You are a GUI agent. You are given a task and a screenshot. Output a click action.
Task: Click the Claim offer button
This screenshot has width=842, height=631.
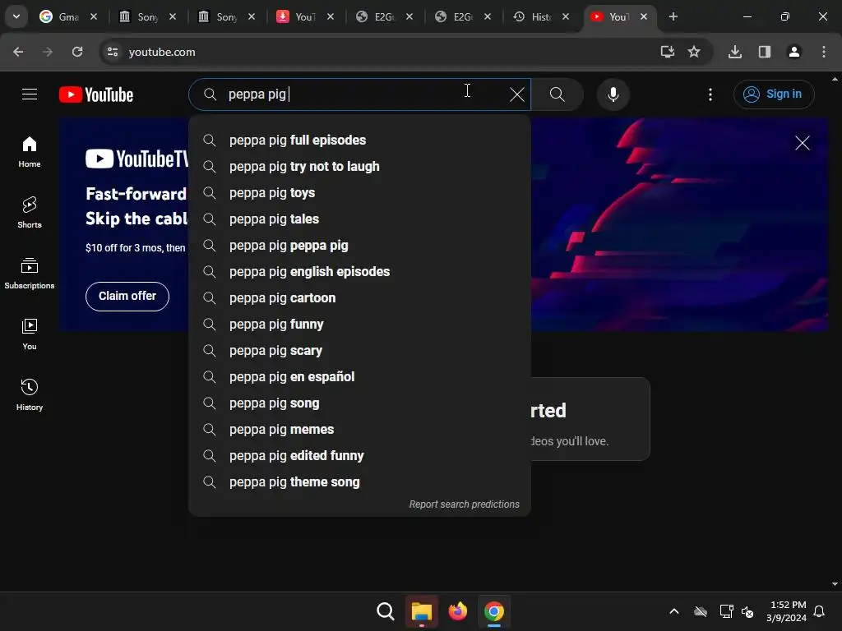127,296
